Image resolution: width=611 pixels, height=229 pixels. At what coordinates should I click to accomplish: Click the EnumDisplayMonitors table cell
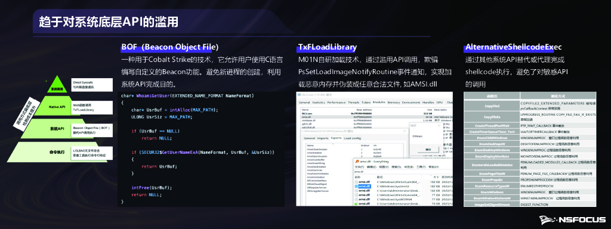point(492,156)
